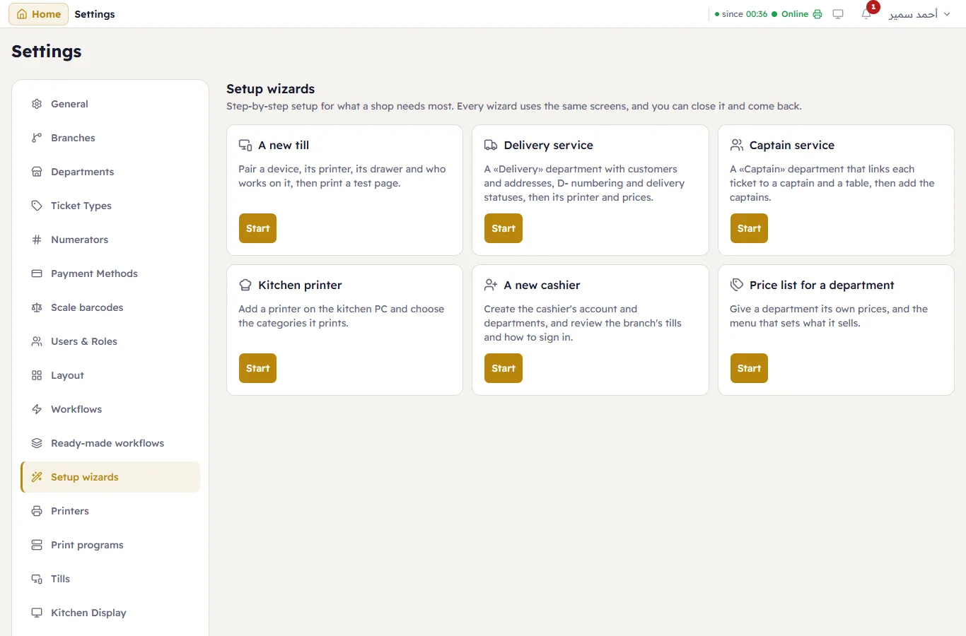This screenshot has height=636, width=966.
Task: Open the Printers settings section
Action: (111, 511)
